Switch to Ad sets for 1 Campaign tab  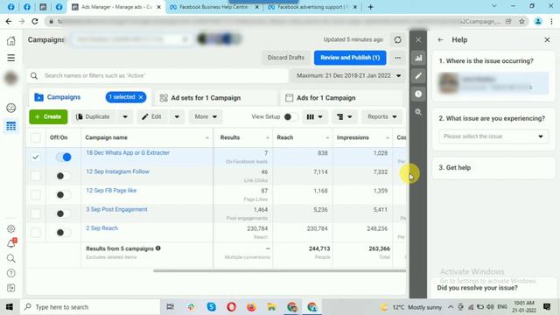click(216, 98)
